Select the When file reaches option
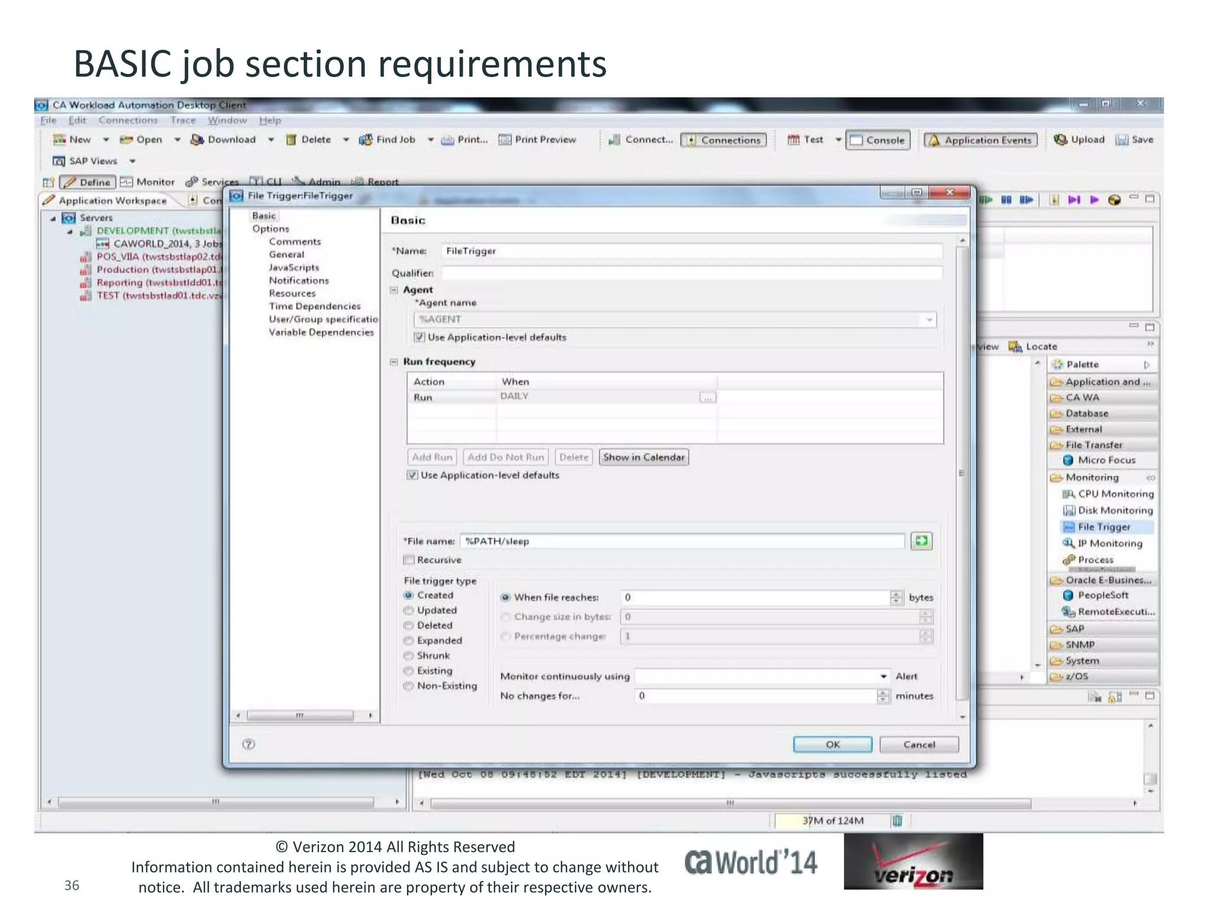Viewport: 1210px width, 907px height. click(505, 598)
